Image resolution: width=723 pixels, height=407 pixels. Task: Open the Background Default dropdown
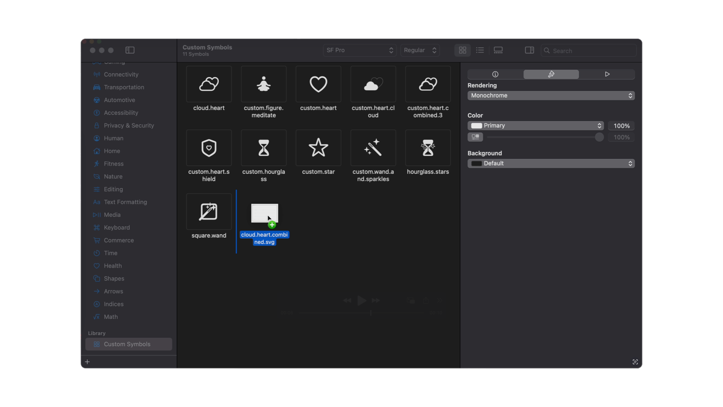tap(551, 163)
